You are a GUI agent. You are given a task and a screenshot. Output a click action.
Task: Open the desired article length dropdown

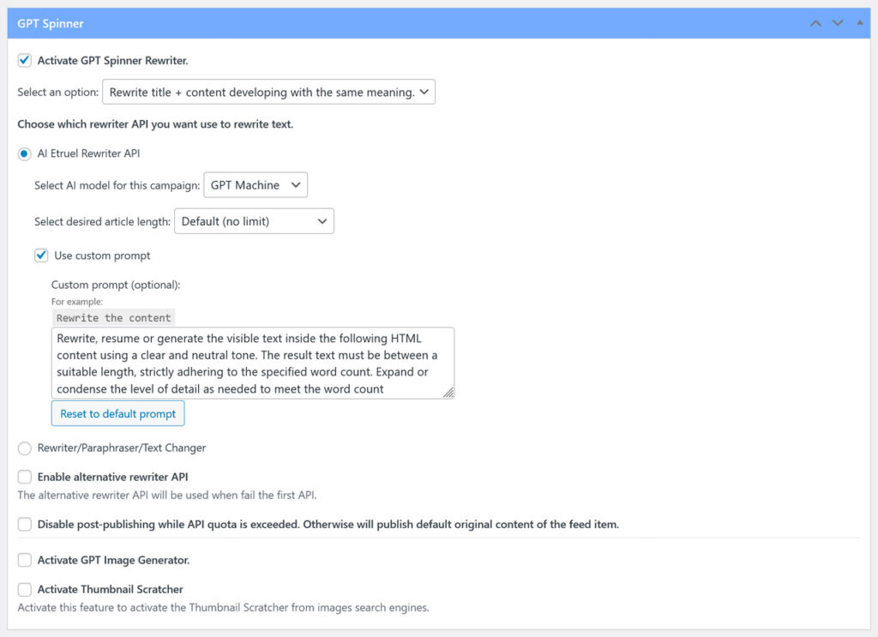254,221
